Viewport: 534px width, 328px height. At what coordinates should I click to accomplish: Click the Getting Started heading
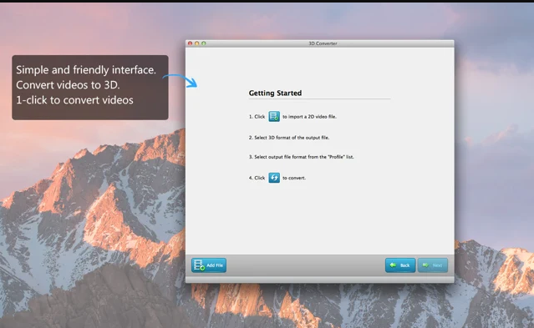(x=275, y=93)
